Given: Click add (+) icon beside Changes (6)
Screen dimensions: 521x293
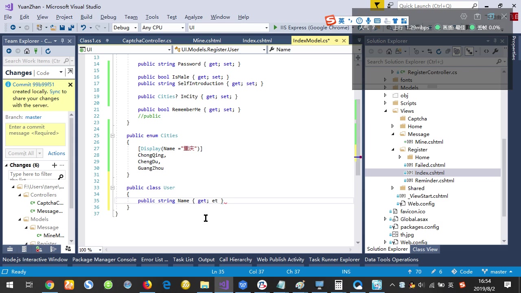Looking at the screenshot, I should [x=54, y=165].
